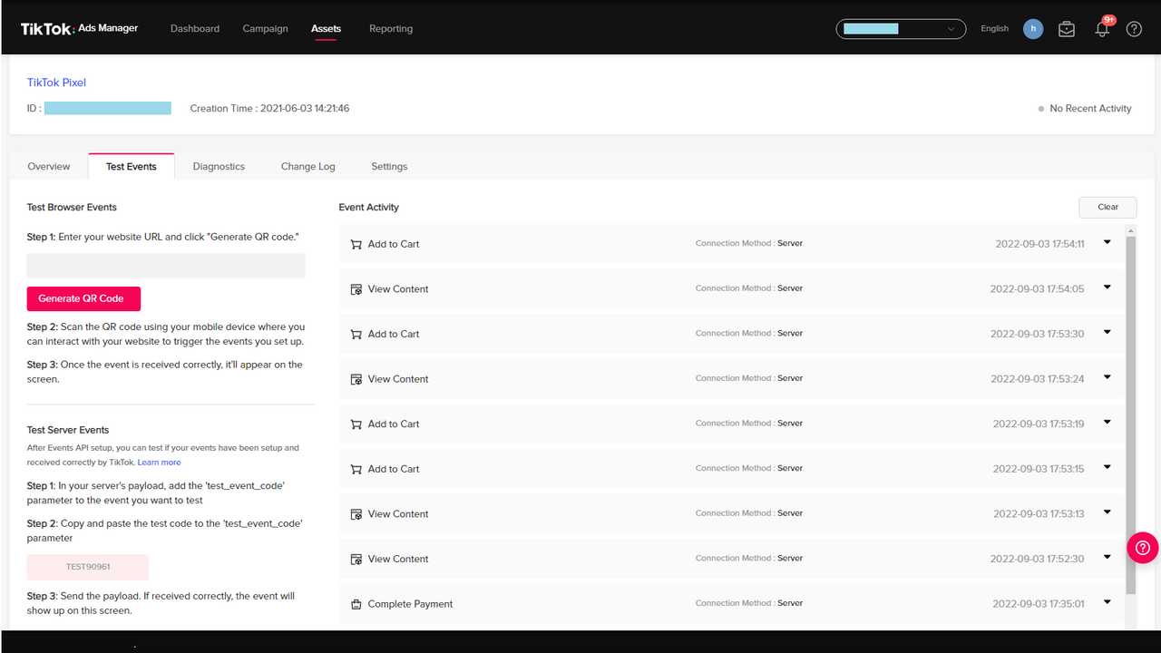
Task: Open the Learn more link
Action: (159, 462)
